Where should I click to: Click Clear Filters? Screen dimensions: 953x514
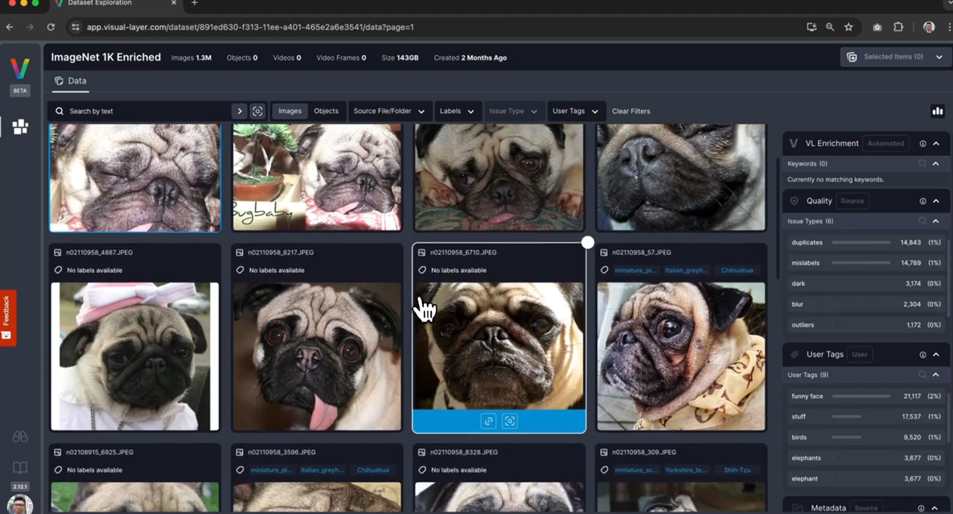(631, 111)
